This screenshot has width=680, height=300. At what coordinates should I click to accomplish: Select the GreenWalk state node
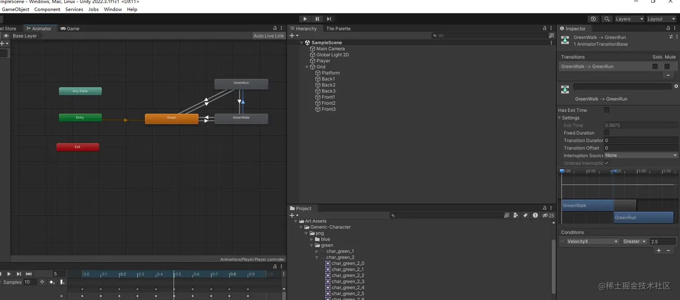point(241,119)
